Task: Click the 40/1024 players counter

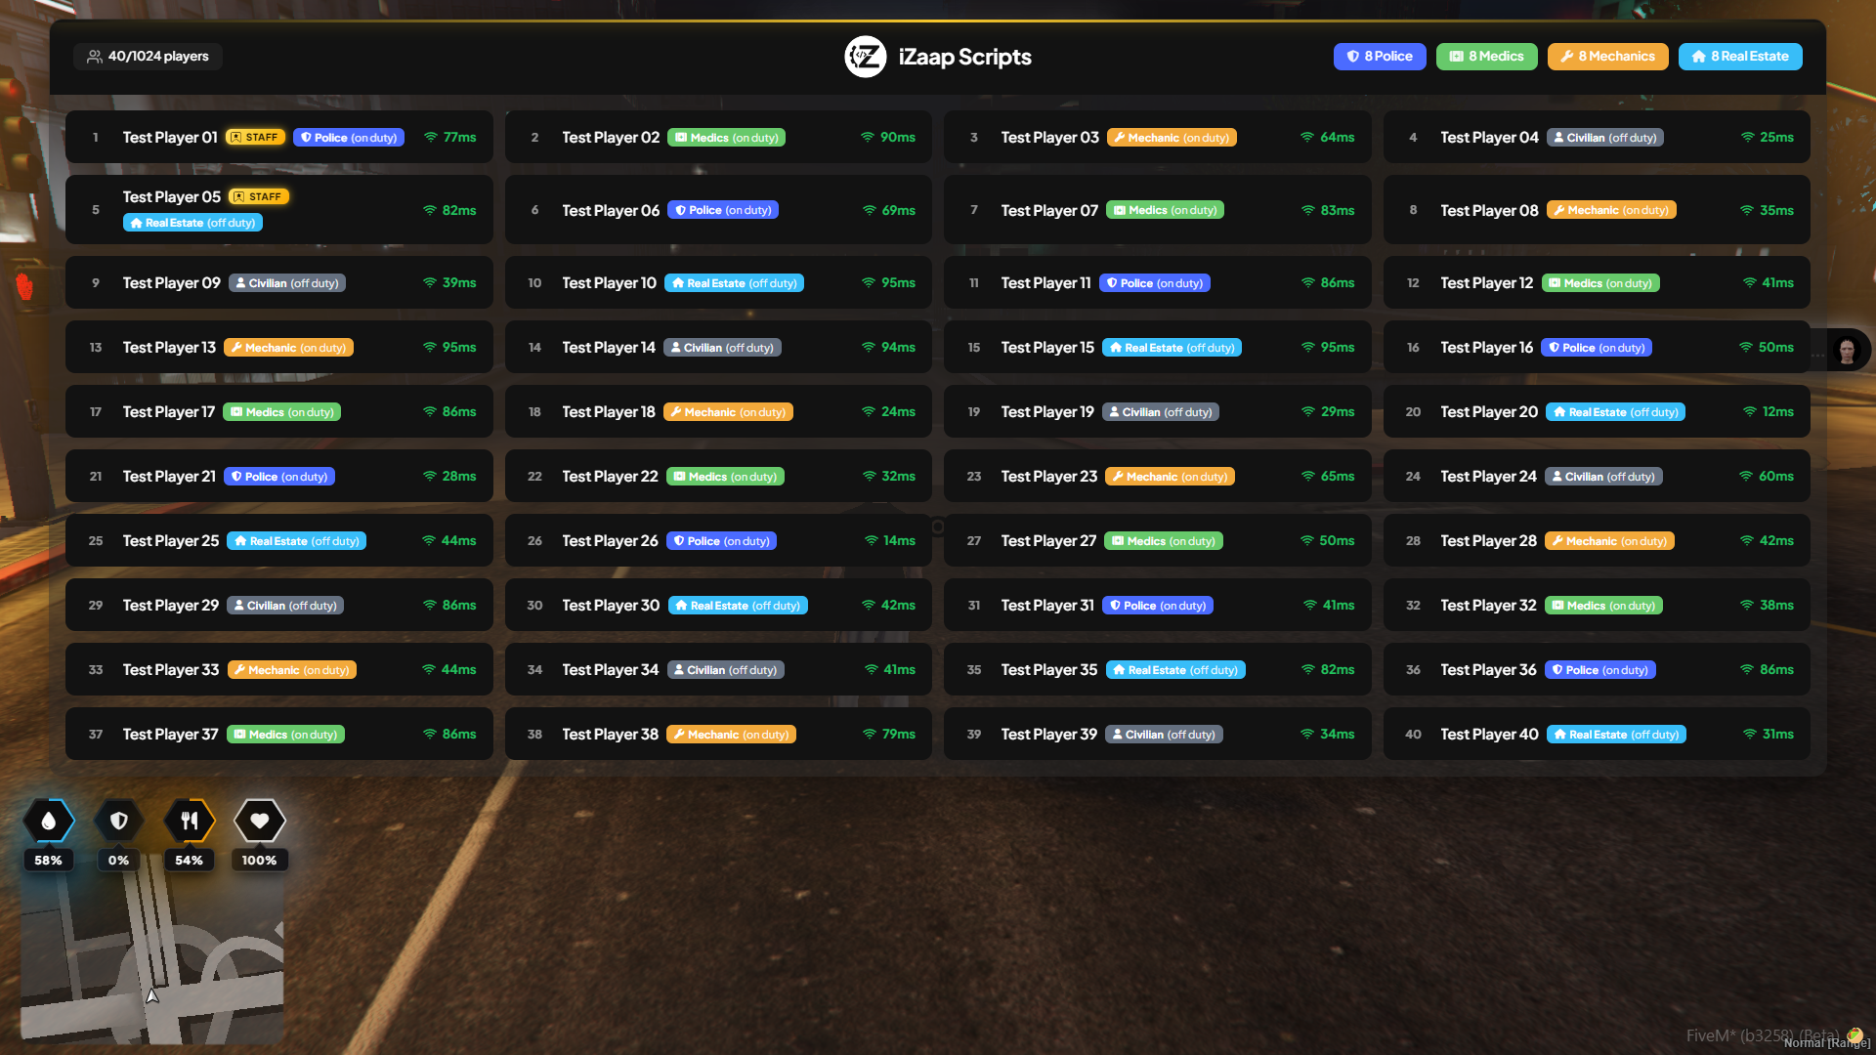Action: tap(149, 57)
